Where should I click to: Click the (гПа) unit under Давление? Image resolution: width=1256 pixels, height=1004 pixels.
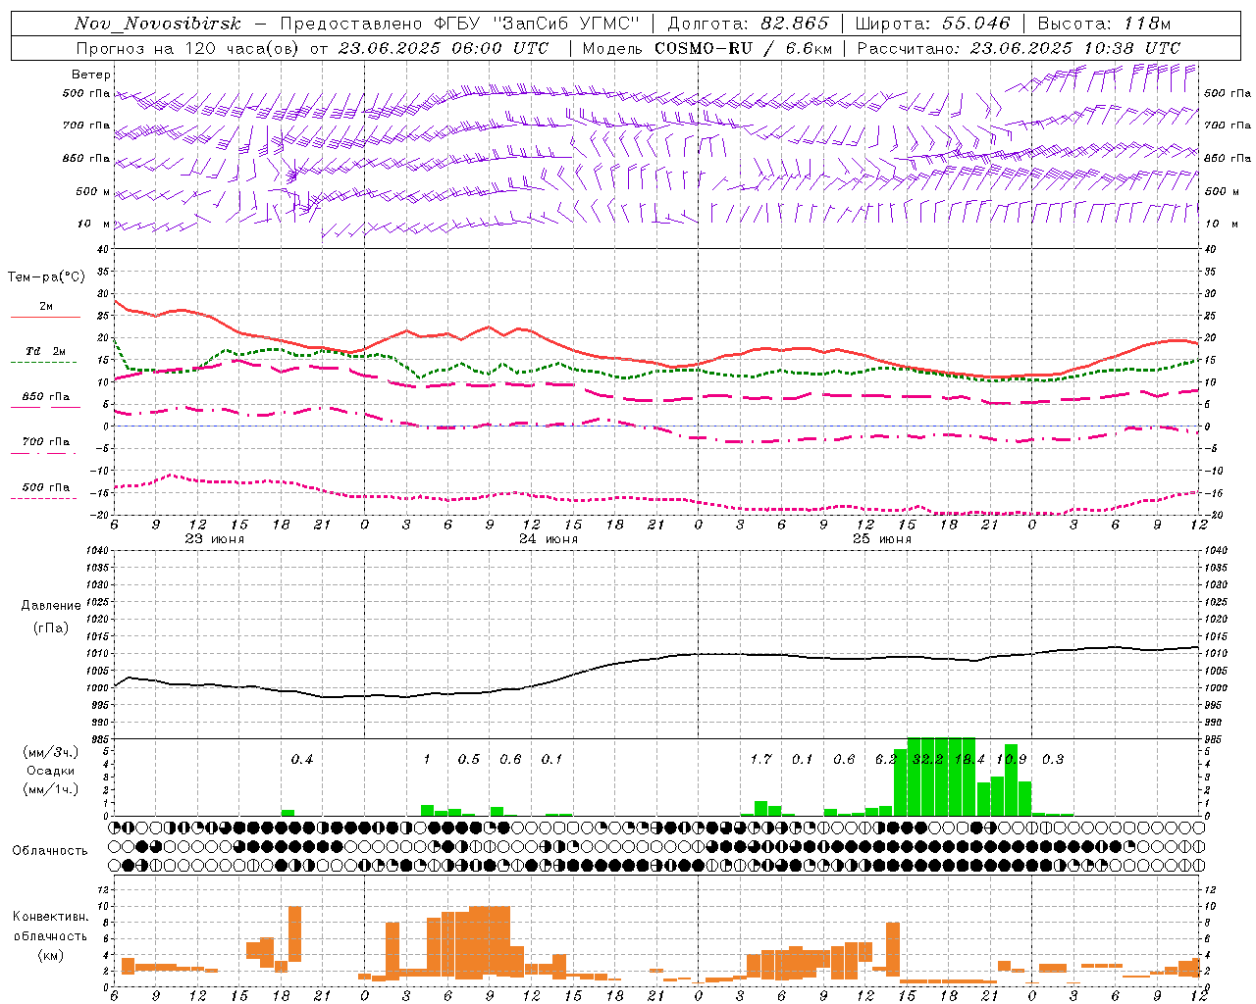click(50, 627)
